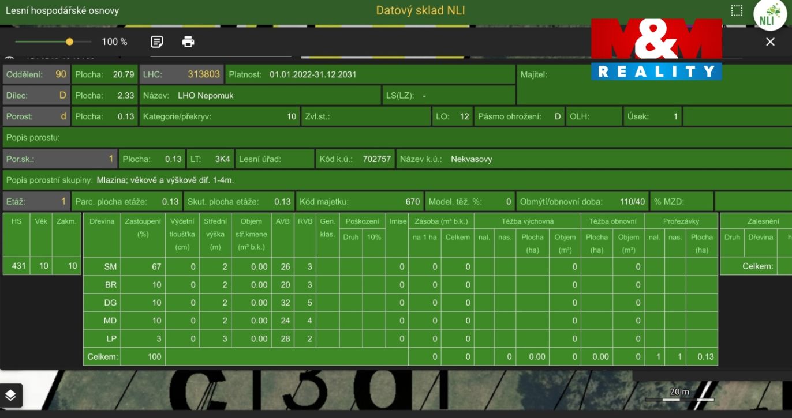Select the Por.sk. 1 field
The image size is (792, 418).
coord(60,159)
